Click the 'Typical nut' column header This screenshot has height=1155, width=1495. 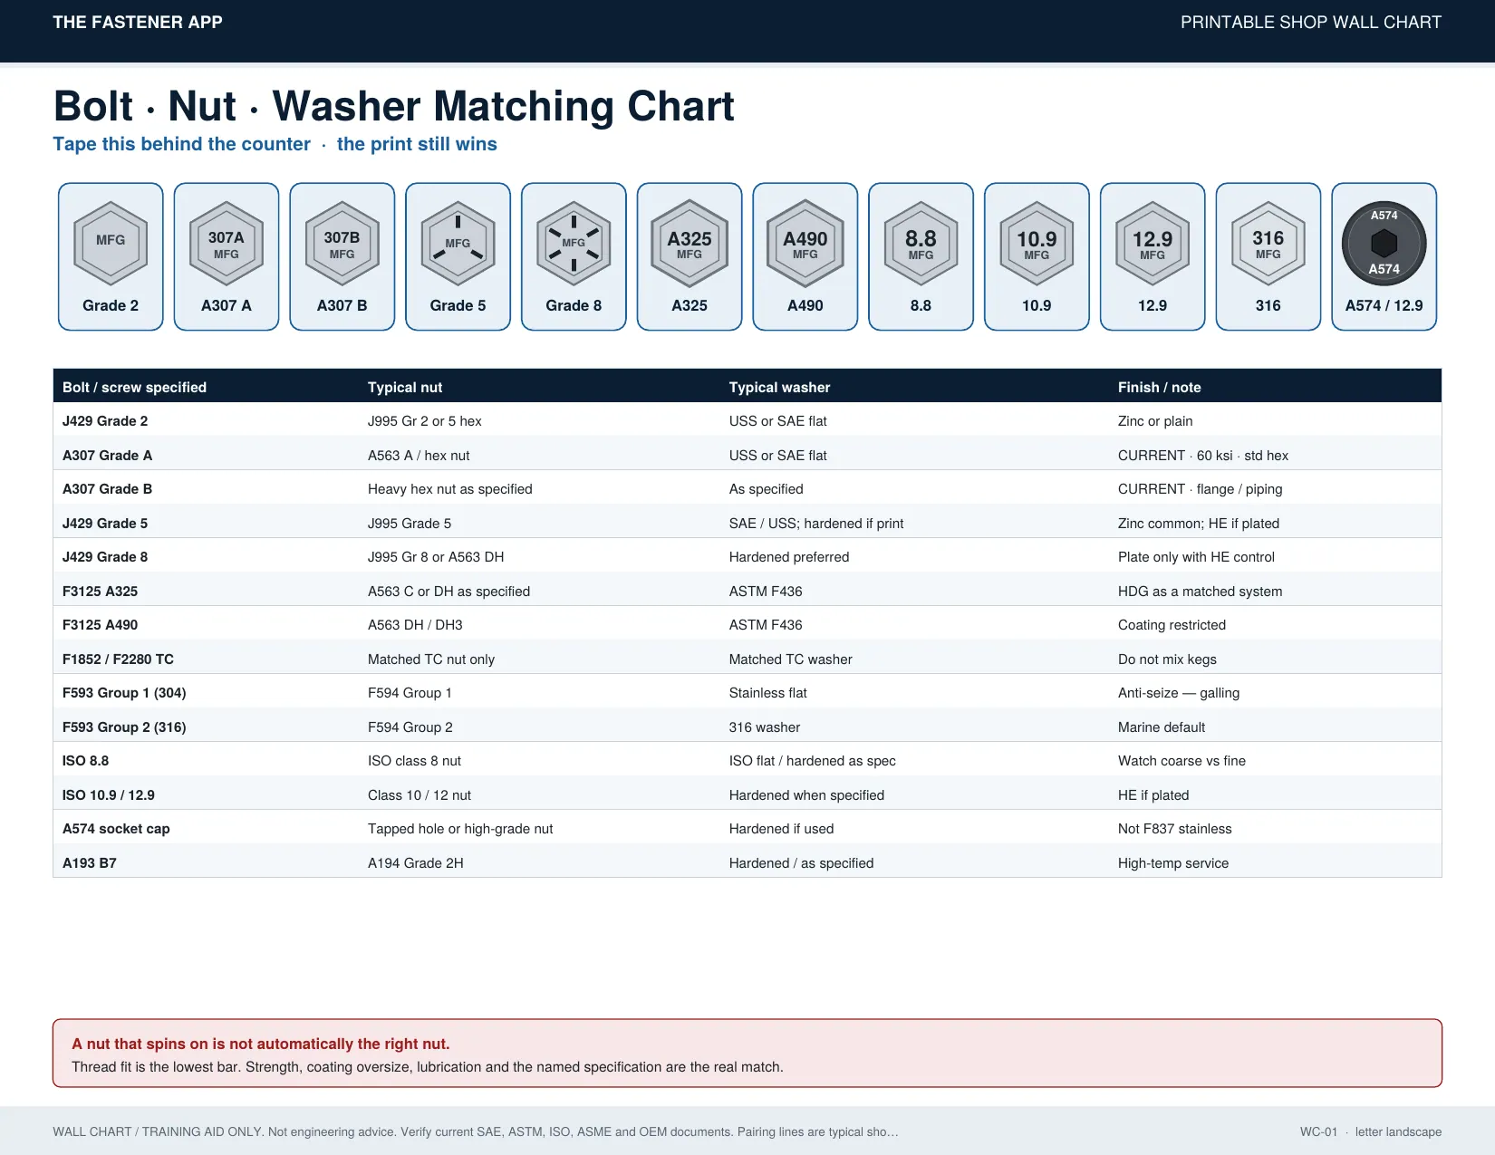[x=405, y=387]
